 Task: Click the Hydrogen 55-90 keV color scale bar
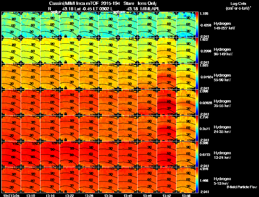[x=197, y=77]
